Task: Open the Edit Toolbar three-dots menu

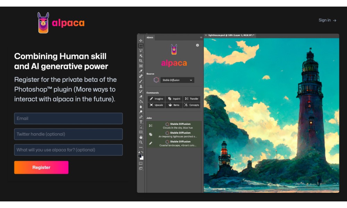Action: tap(141, 147)
